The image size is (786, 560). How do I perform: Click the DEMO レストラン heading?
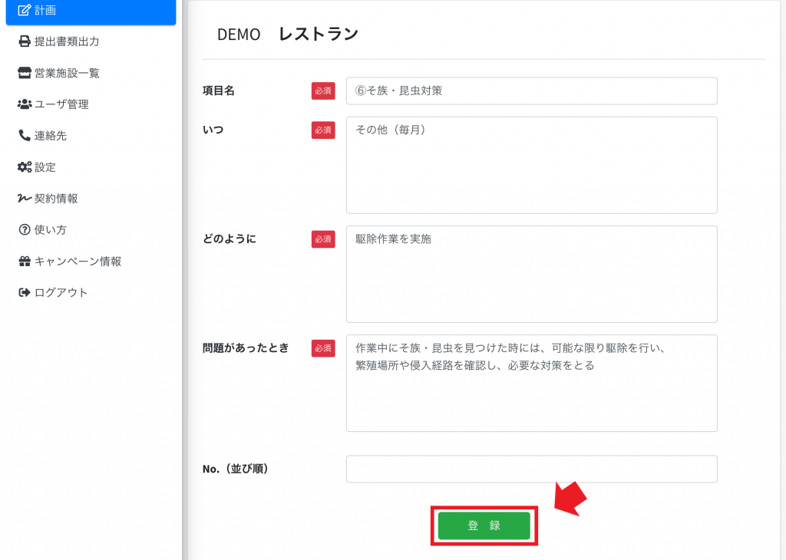point(288,34)
